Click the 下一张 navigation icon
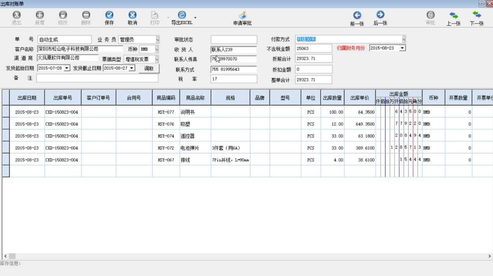Image resolution: width=493 pixels, height=276 pixels. click(477, 15)
